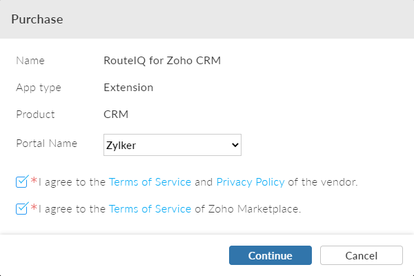Toggle the Zoho Marketplace agreement checkbox
Screen dimensions: 414x276
point(21,208)
